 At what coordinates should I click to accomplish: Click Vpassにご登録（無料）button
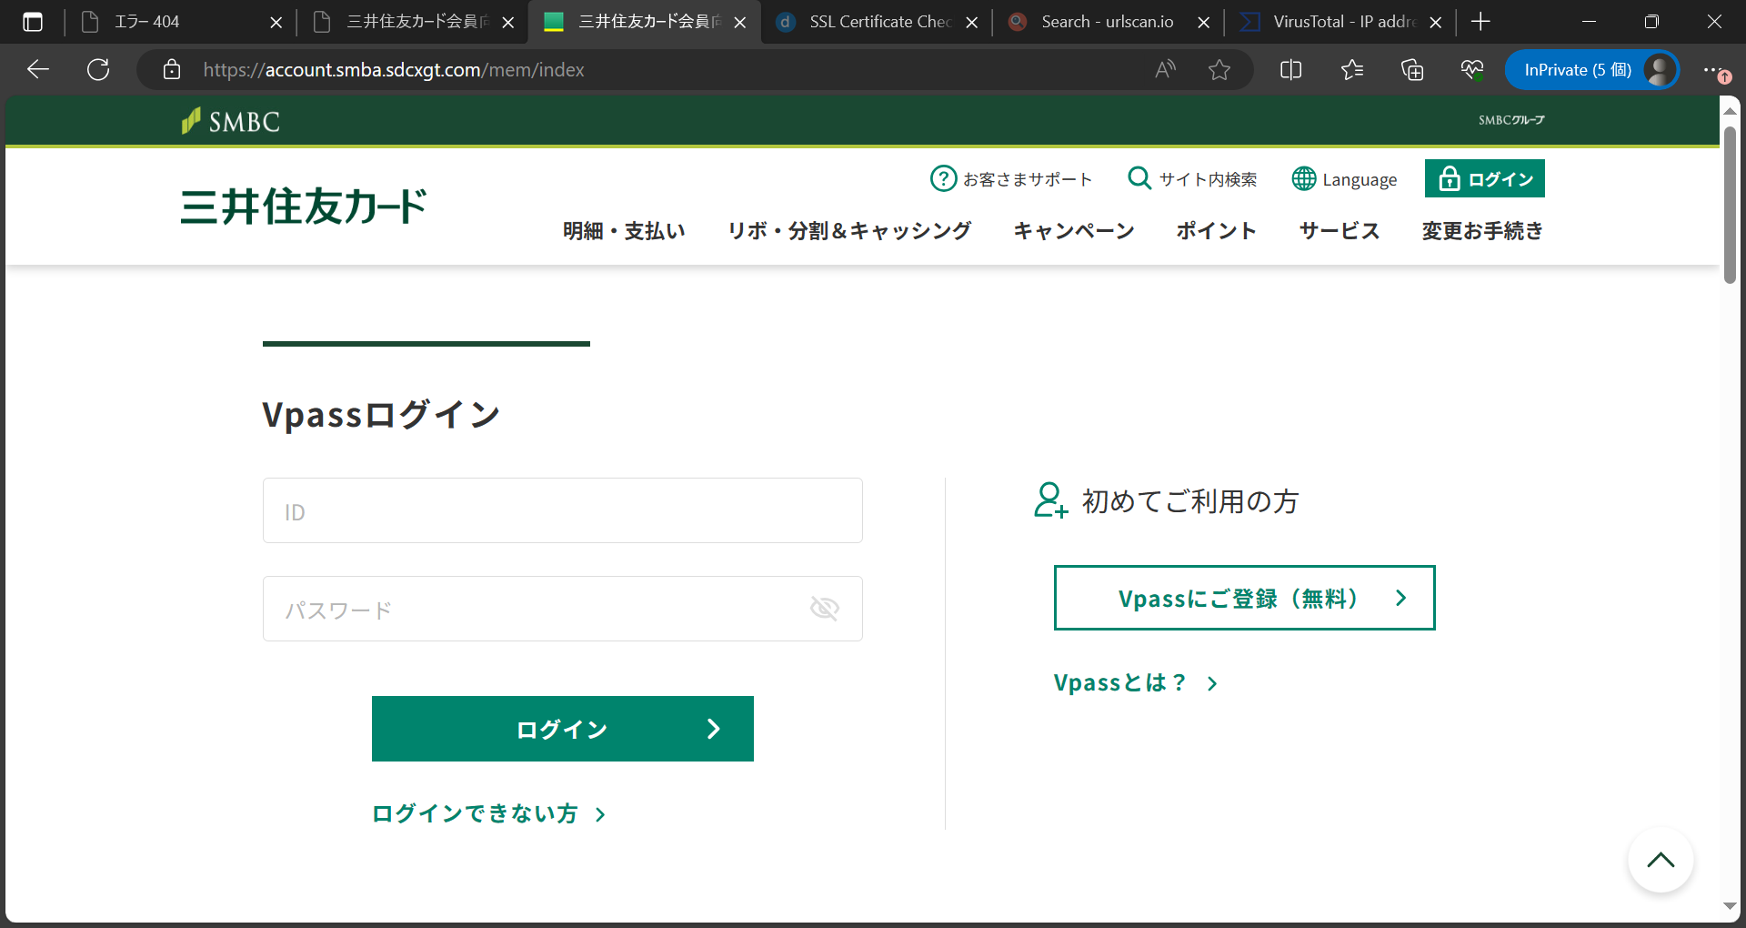1244,598
